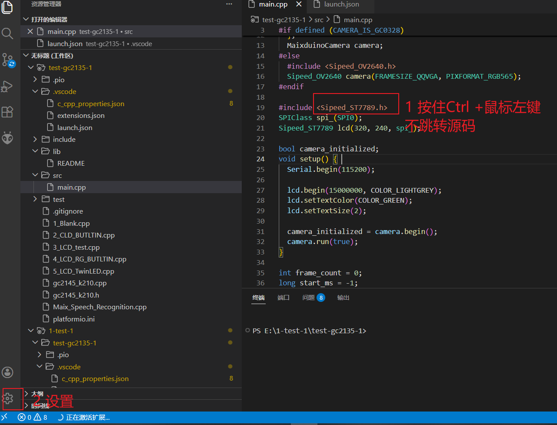This screenshot has height=425, width=557.
Task: Expand the top .pio folder
Action: tap(131, 80)
